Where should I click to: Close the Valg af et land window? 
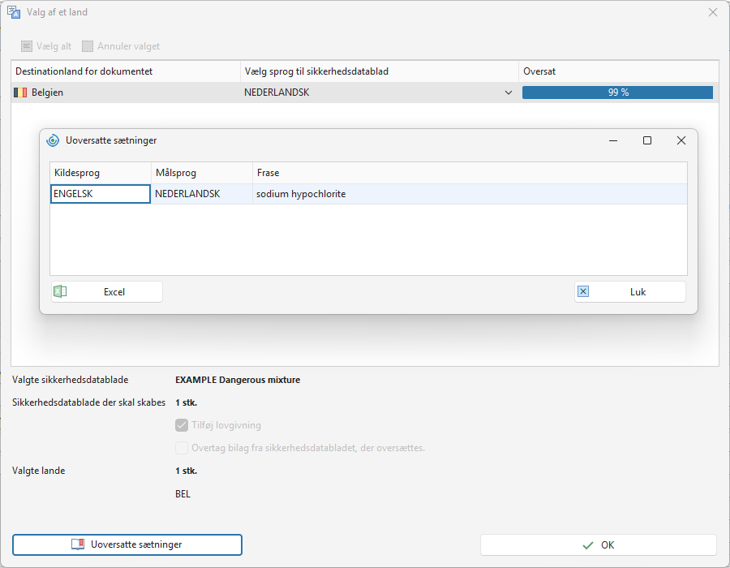713,12
